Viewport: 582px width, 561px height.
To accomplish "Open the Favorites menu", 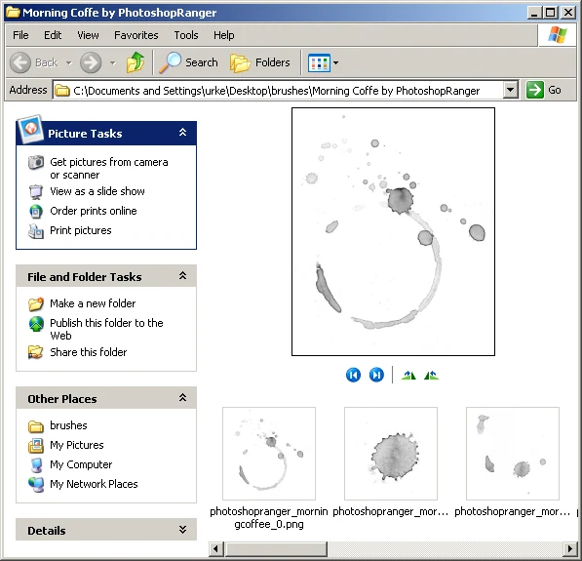I will [136, 35].
